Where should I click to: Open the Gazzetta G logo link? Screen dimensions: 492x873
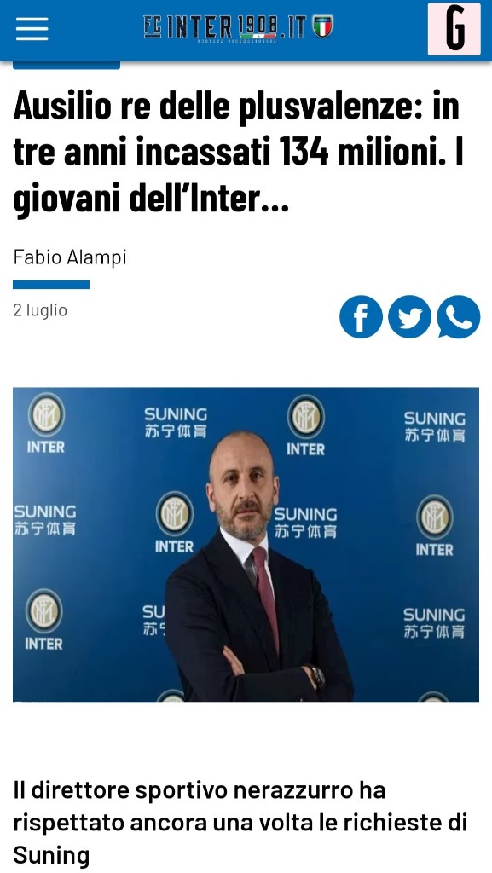454,29
